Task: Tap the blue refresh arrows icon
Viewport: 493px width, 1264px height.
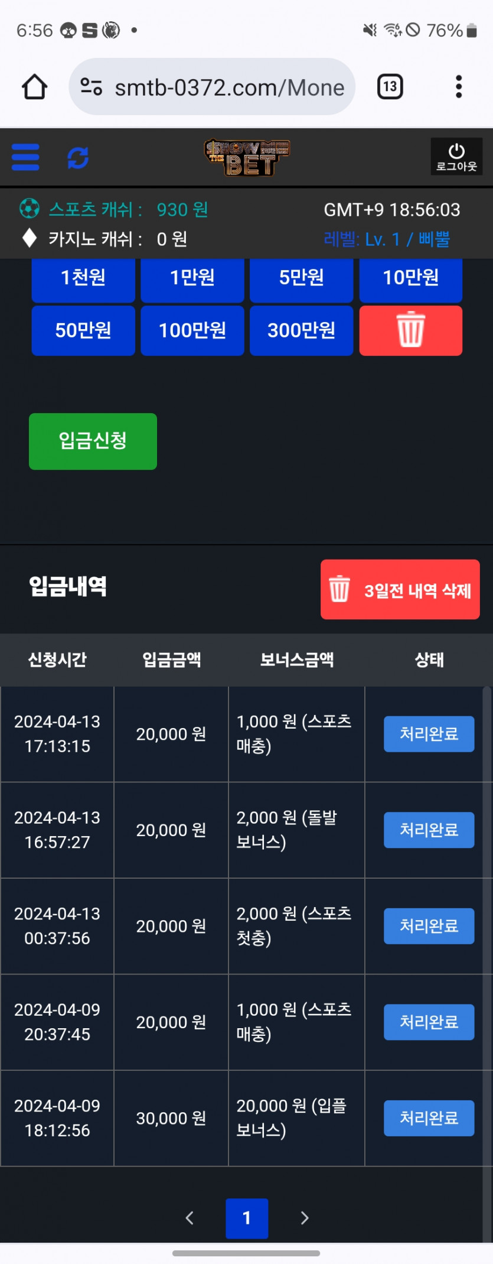Action: (78, 158)
